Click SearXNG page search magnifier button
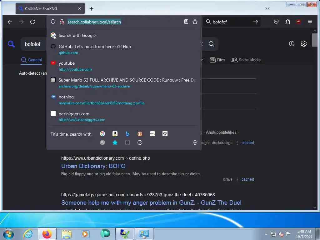 click(x=212, y=44)
